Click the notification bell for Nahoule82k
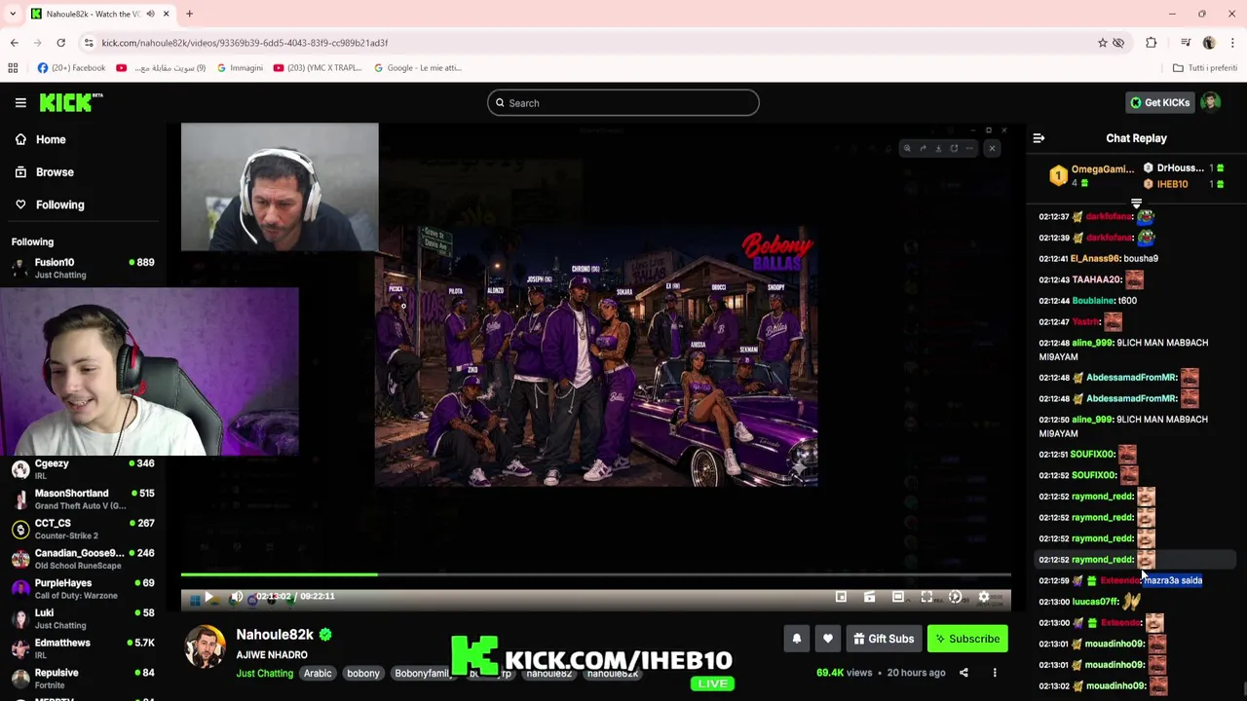The width and height of the screenshot is (1247, 701). 796,639
